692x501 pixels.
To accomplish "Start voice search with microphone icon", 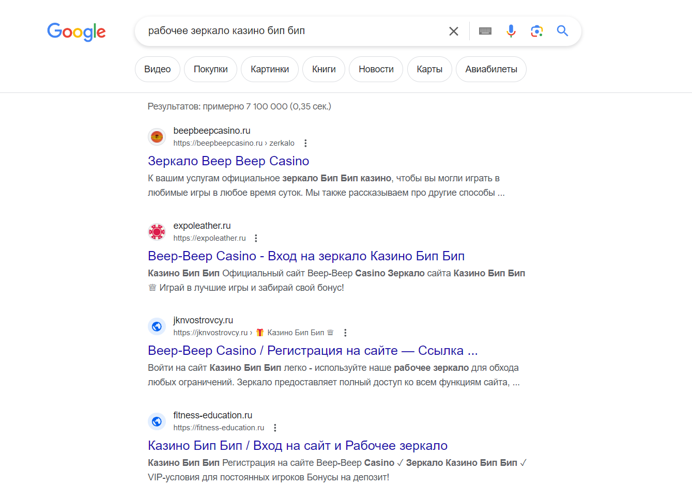I will pos(511,31).
